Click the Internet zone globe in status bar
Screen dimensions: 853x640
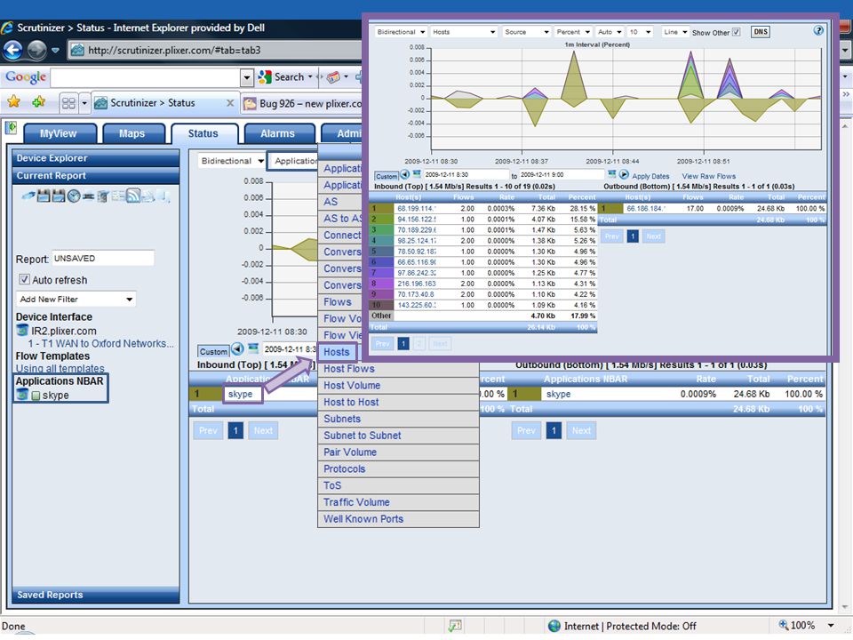(x=554, y=626)
